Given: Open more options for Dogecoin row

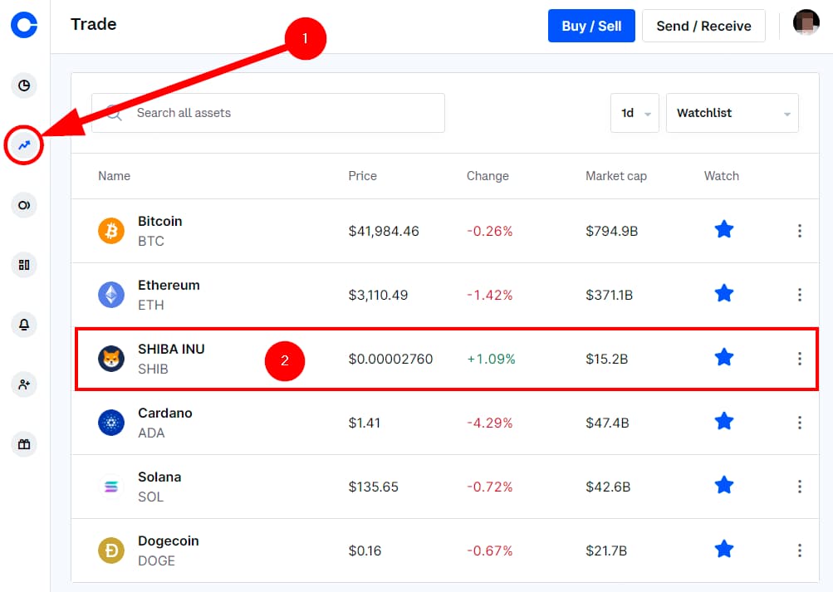Looking at the screenshot, I should (x=800, y=550).
